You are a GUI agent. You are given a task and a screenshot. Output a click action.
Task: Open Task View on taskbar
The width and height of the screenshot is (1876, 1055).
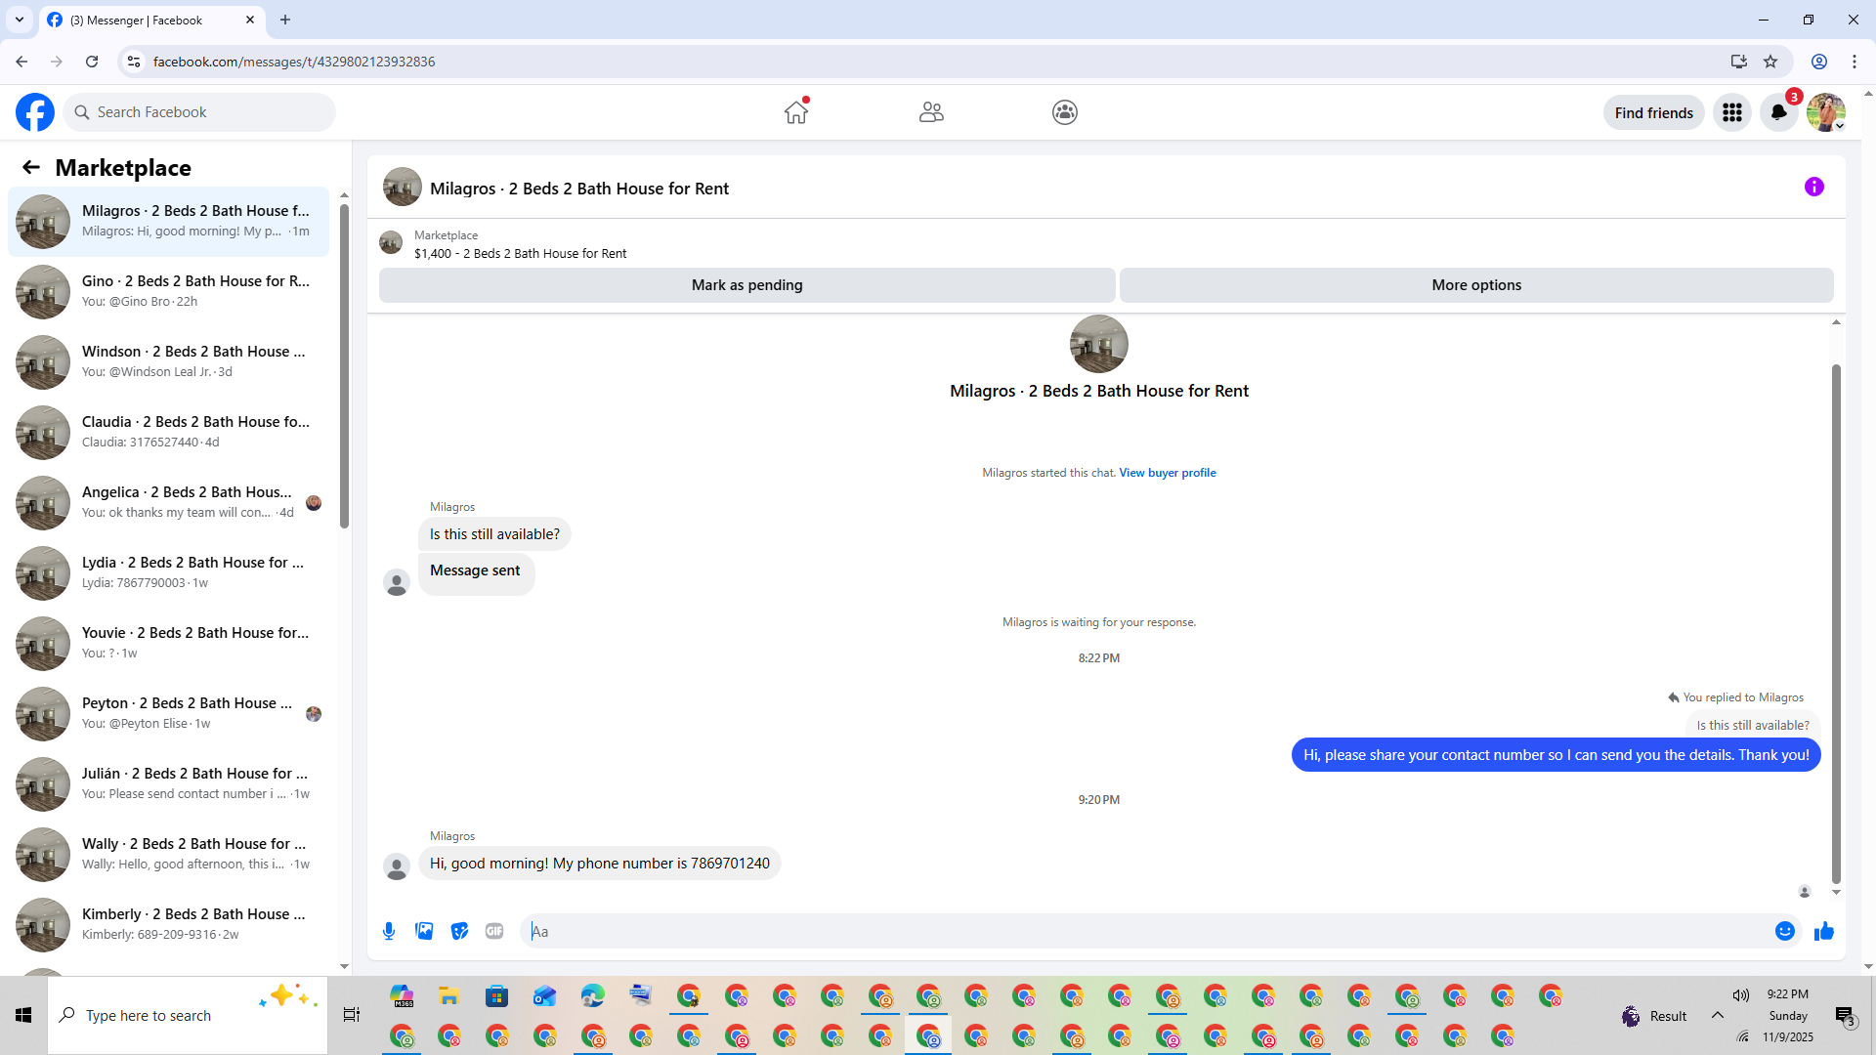[x=352, y=1015]
